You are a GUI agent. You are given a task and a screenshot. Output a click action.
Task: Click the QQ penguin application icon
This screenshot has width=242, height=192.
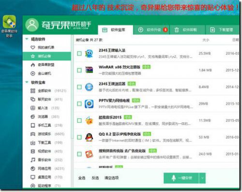tap(89, 137)
